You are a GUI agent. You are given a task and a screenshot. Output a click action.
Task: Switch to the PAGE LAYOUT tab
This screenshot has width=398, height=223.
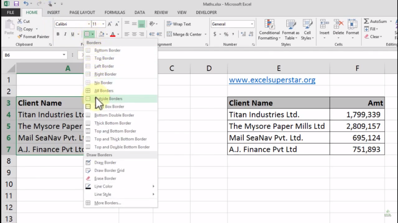point(82,13)
